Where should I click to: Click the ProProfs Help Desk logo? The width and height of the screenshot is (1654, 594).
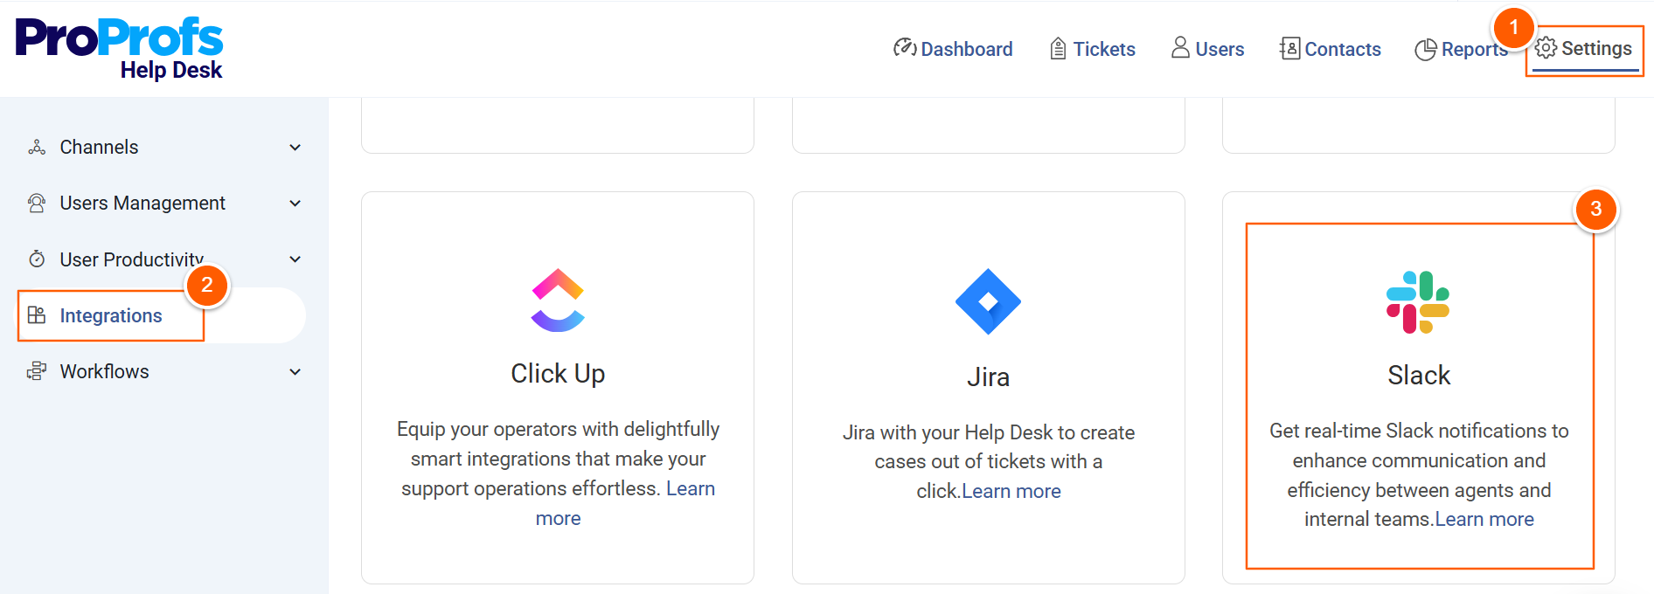coord(119,49)
